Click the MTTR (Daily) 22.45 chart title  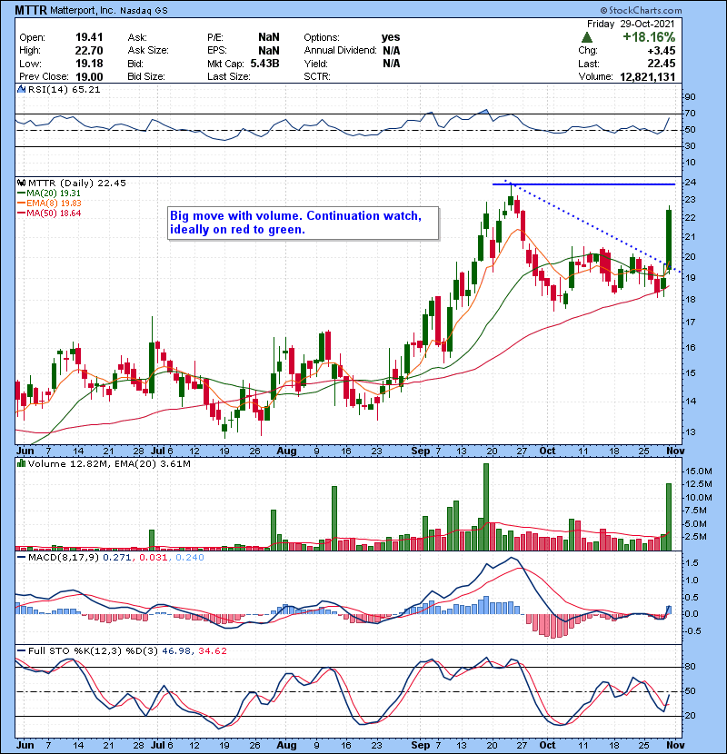pyautogui.click(x=77, y=184)
